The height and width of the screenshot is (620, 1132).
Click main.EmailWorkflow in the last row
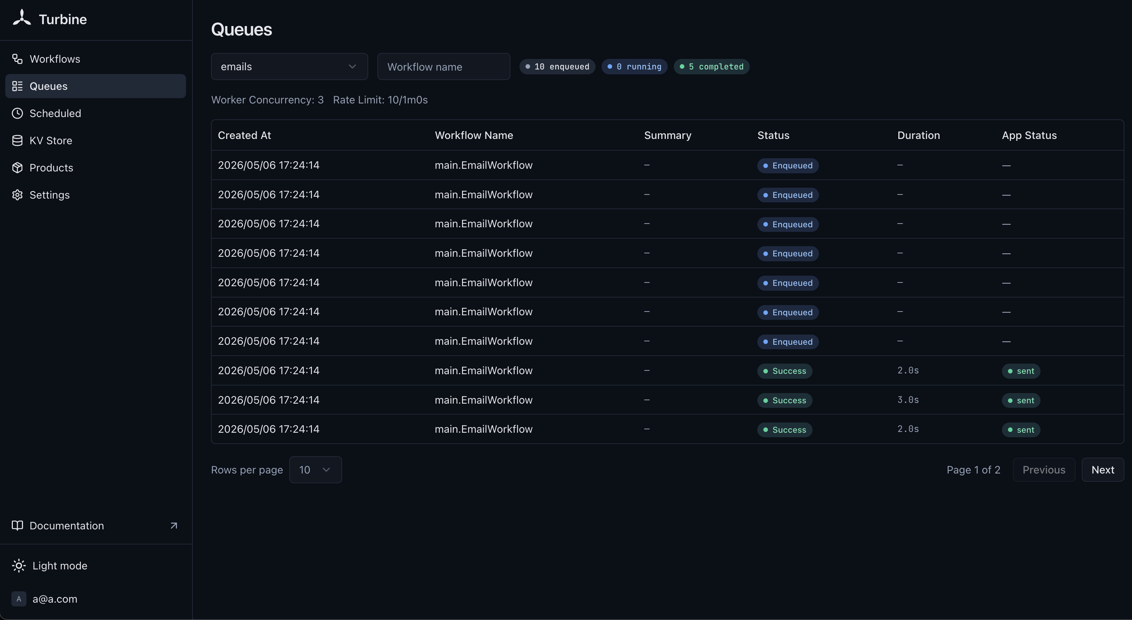coord(483,429)
